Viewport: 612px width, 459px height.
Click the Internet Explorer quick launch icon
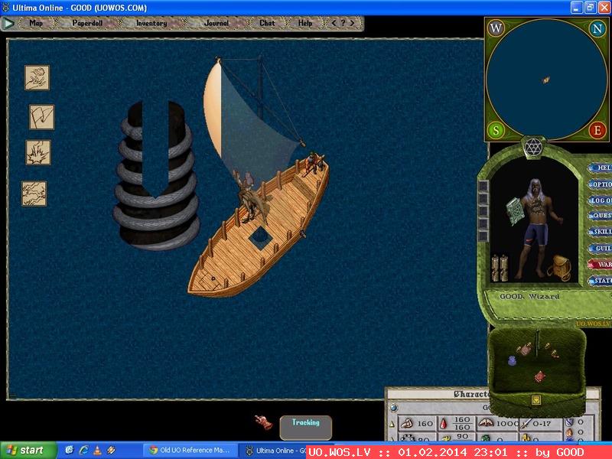(x=83, y=450)
